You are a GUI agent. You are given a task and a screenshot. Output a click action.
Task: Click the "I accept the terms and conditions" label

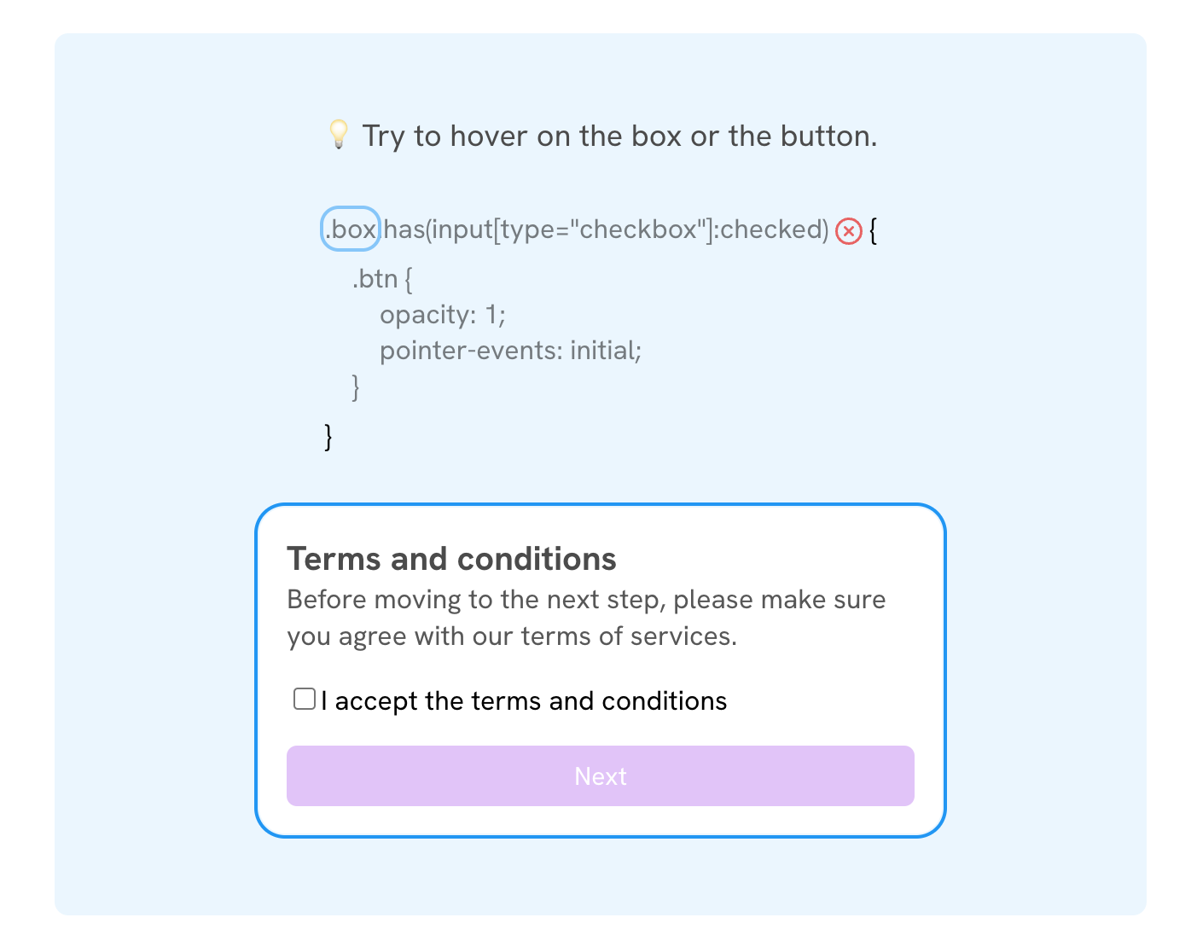click(x=524, y=701)
